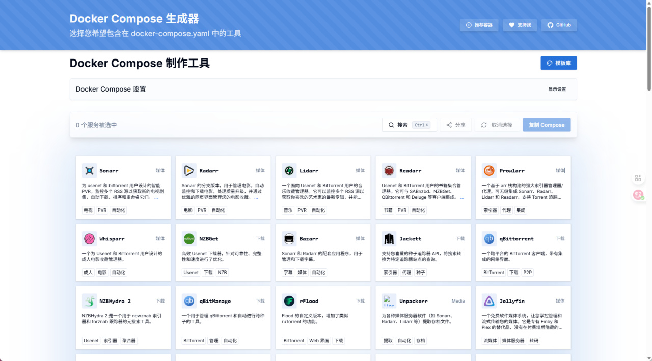
Task: Click the rFlood app icon
Action: [x=289, y=301]
